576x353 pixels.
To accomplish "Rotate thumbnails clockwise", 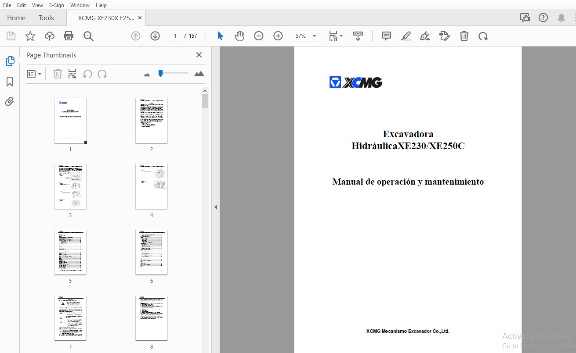I will click(102, 74).
